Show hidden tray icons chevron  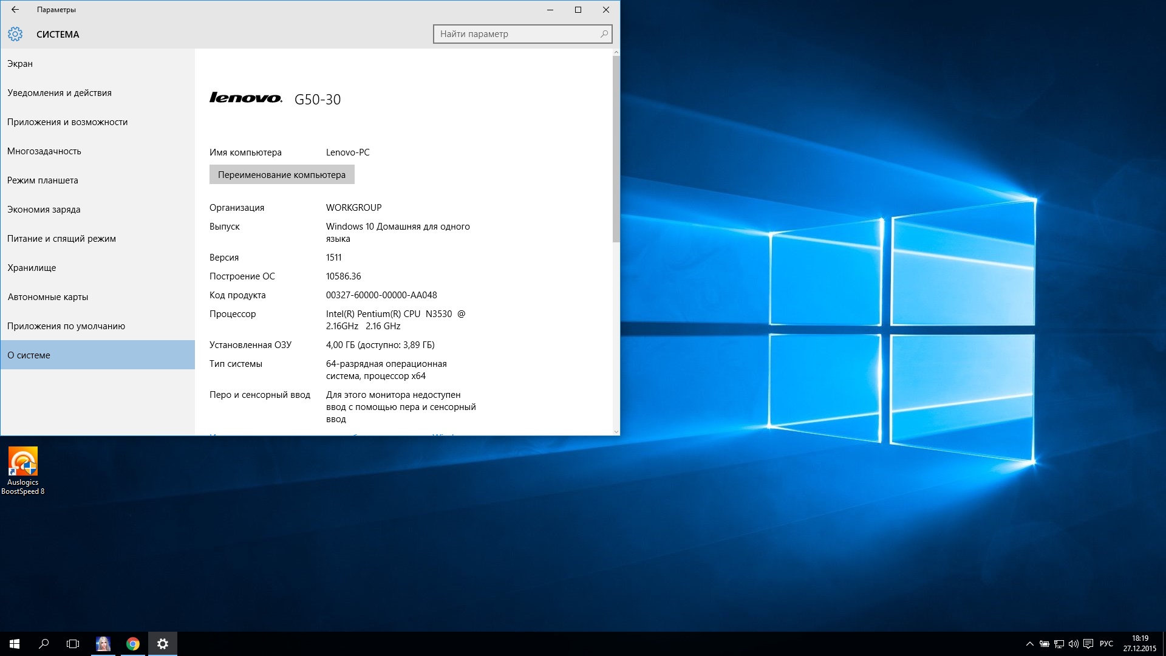pyautogui.click(x=1029, y=644)
